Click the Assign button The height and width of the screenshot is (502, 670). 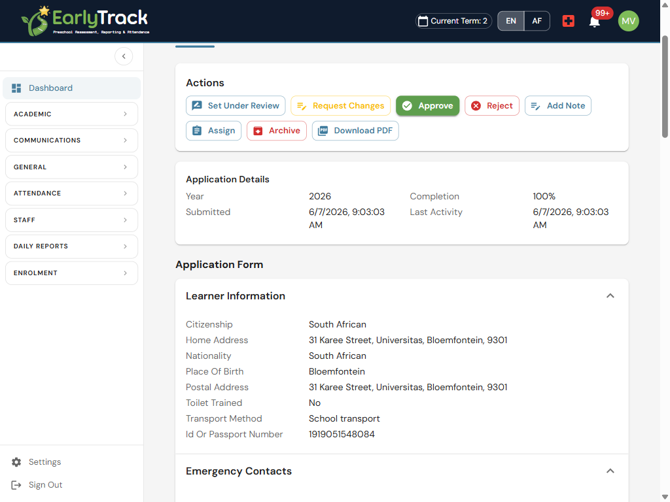pos(214,131)
